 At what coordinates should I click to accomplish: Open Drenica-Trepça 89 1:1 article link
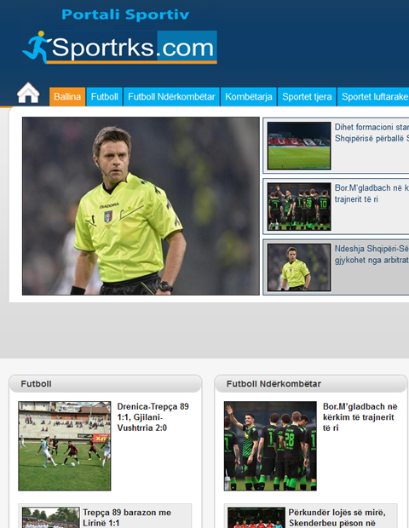tap(153, 417)
